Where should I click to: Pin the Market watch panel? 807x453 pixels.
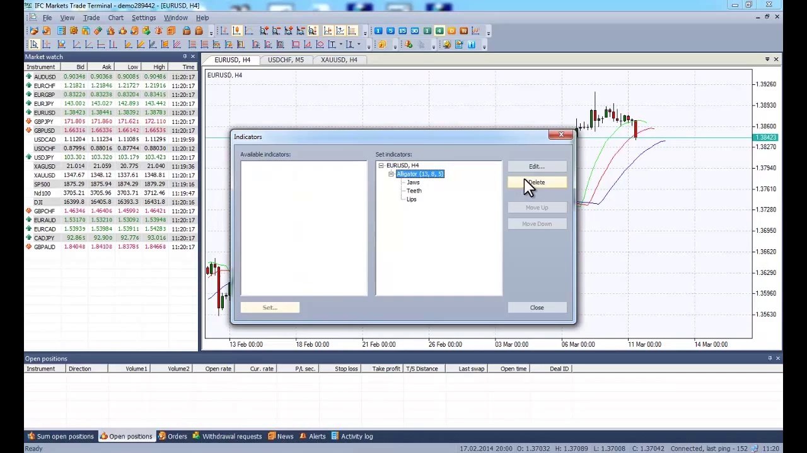(x=185, y=57)
